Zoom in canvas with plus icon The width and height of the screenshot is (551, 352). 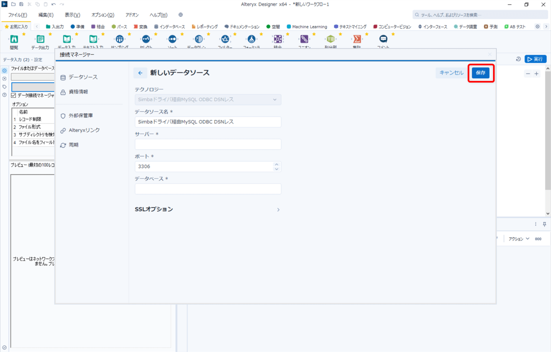(536, 74)
